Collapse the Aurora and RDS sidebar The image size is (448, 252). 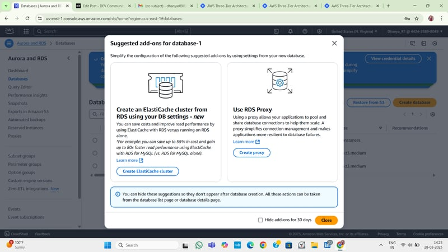[68, 58]
